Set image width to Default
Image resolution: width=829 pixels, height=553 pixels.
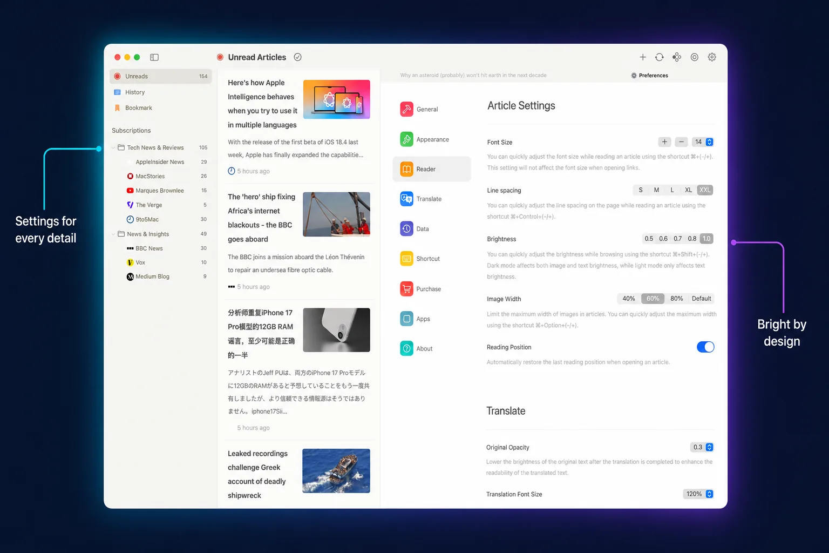click(x=701, y=299)
